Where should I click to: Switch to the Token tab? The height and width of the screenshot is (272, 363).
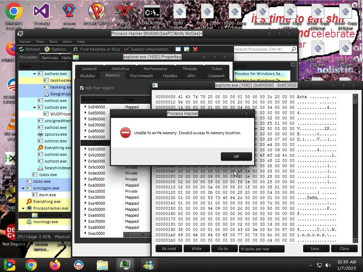(x=217, y=69)
